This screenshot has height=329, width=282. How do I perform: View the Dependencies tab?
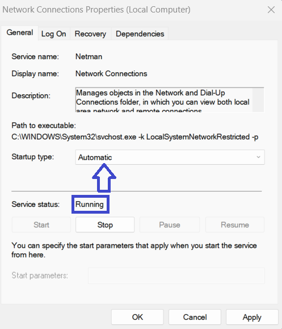(140, 34)
